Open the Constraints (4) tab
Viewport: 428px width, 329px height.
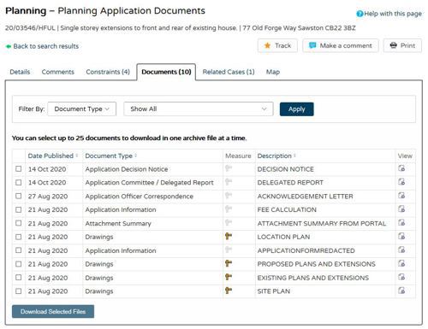point(108,72)
